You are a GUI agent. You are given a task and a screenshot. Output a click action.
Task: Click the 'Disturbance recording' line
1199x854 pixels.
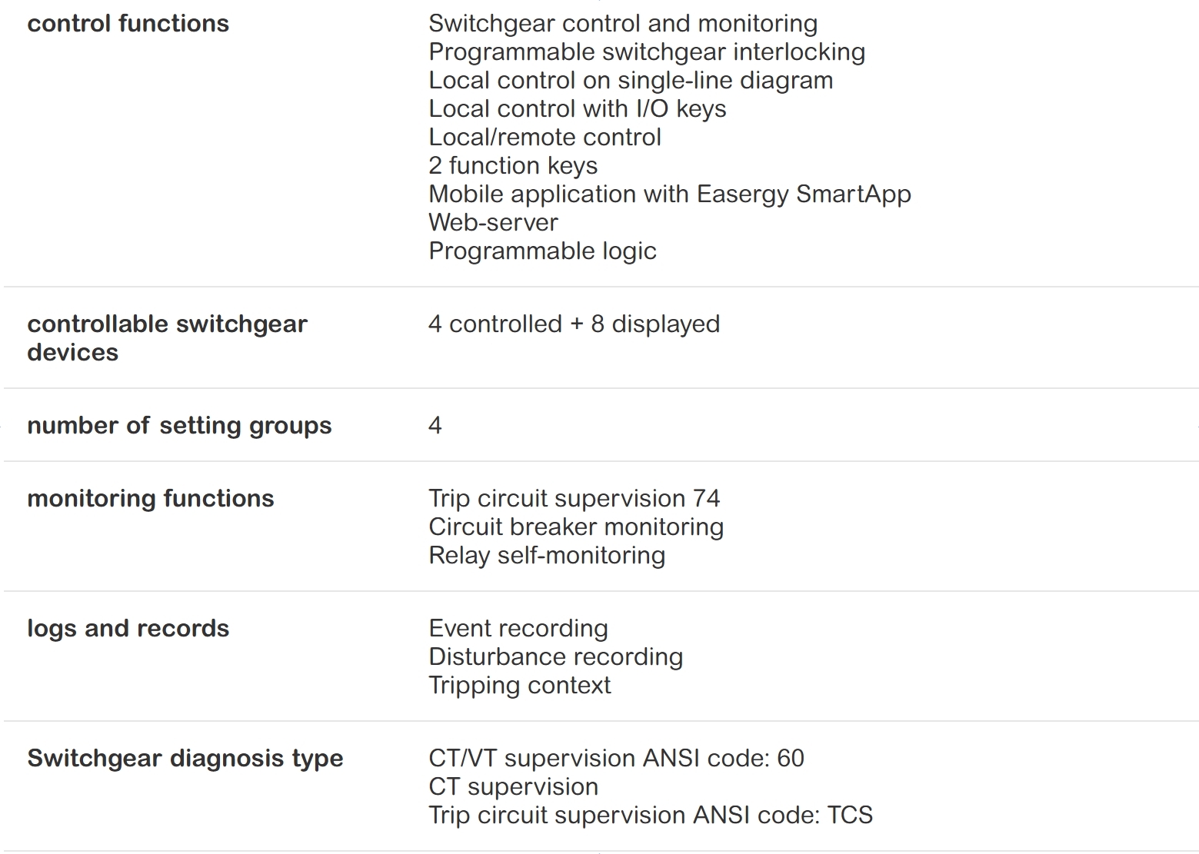(x=555, y=657)
